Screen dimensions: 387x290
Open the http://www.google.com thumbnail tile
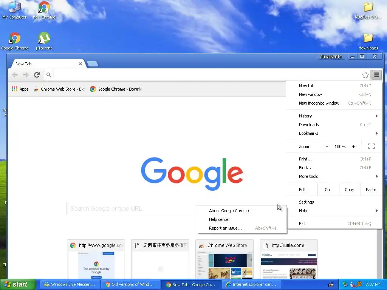(x=96, y=259)
